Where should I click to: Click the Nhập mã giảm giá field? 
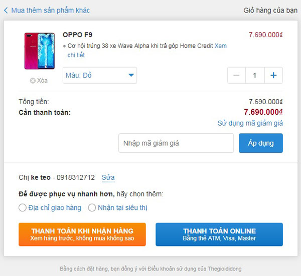[176, 143]
